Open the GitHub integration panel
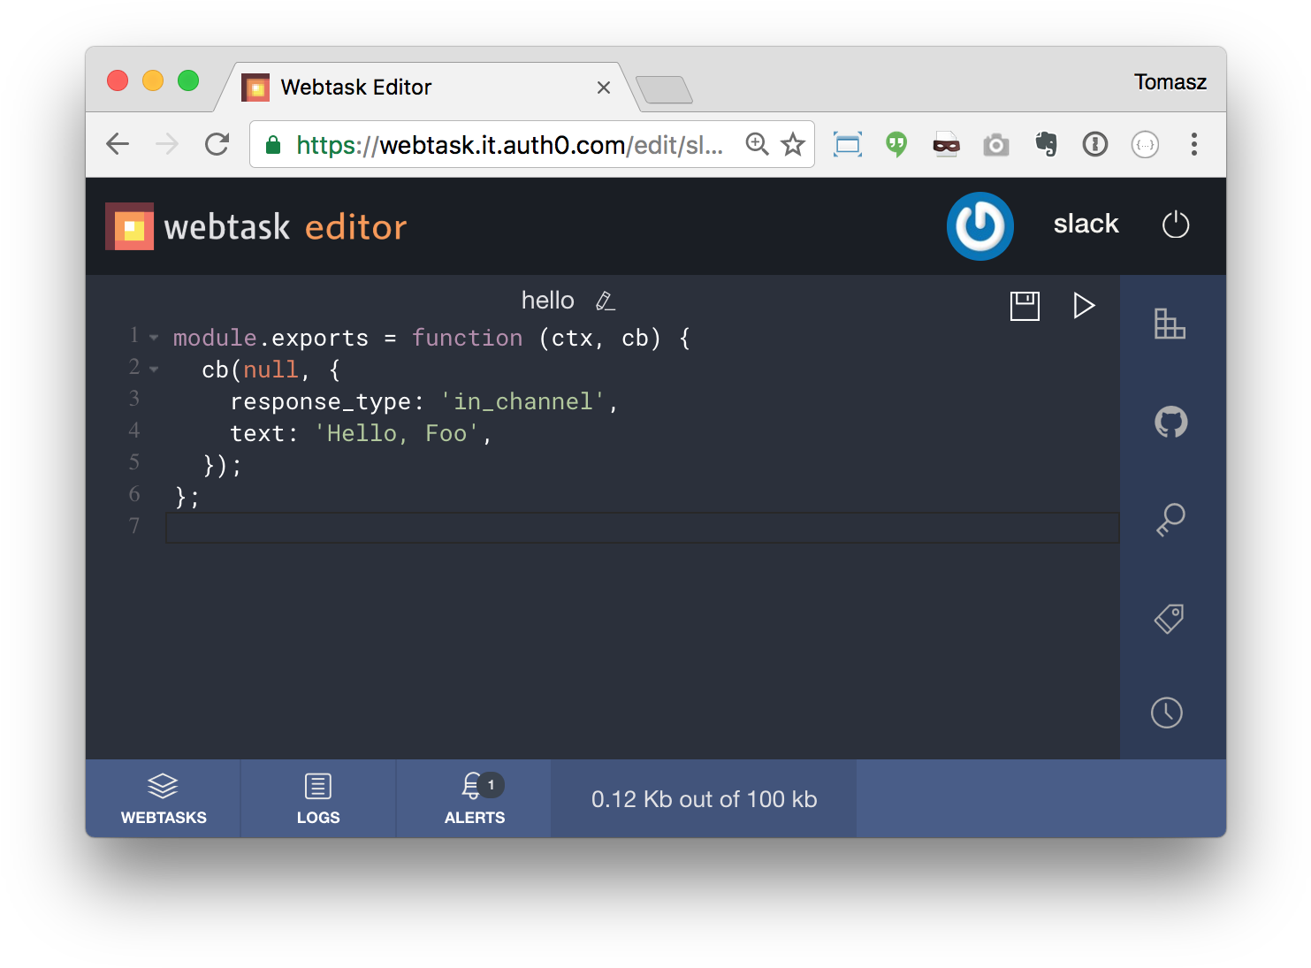Image resolution: width=1311 pixels, height=968 pixels. click(x=1170, y=422)
